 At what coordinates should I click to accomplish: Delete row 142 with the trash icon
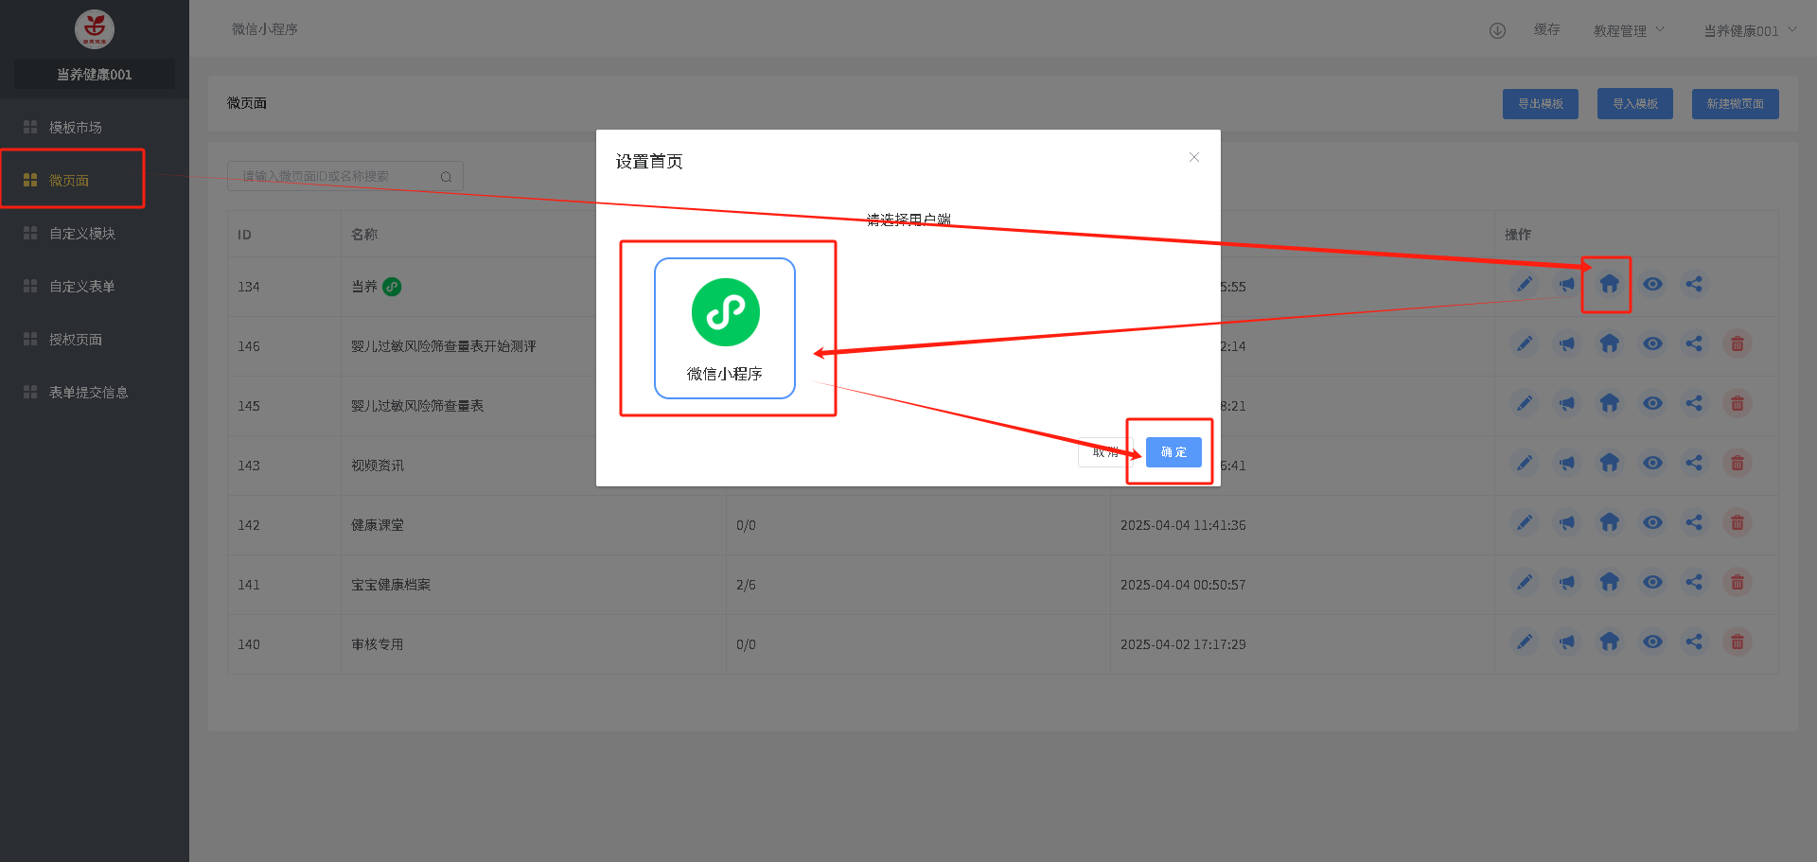tap(1738, 522)
